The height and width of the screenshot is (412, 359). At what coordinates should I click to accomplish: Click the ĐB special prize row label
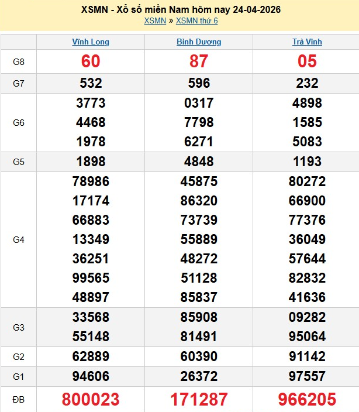19,400
